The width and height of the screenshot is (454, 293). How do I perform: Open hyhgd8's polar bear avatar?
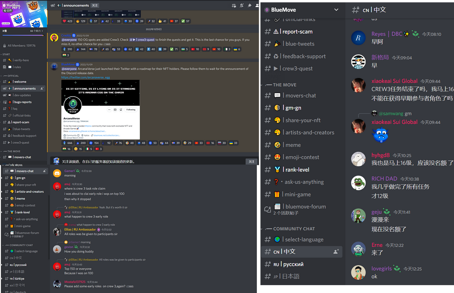tap(358, 159)
